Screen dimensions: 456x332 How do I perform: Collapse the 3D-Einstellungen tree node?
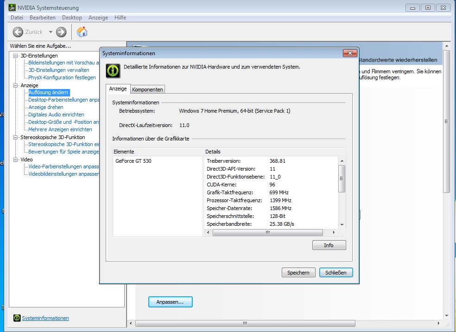[16, 56]
